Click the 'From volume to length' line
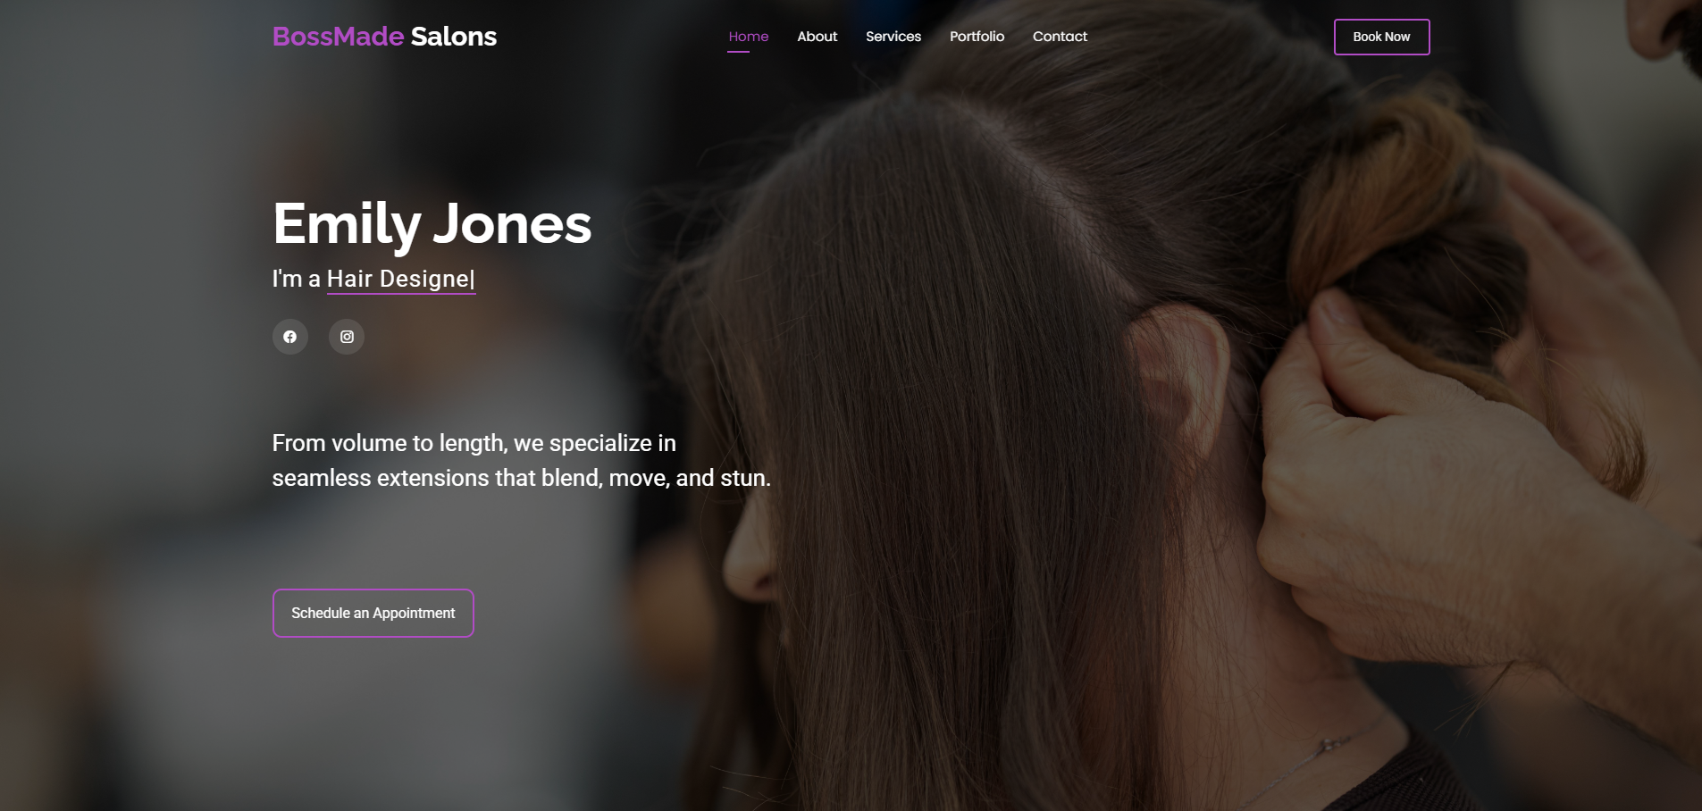The height and width of the screenshot is (811, 1702). [x=474, y=443]
